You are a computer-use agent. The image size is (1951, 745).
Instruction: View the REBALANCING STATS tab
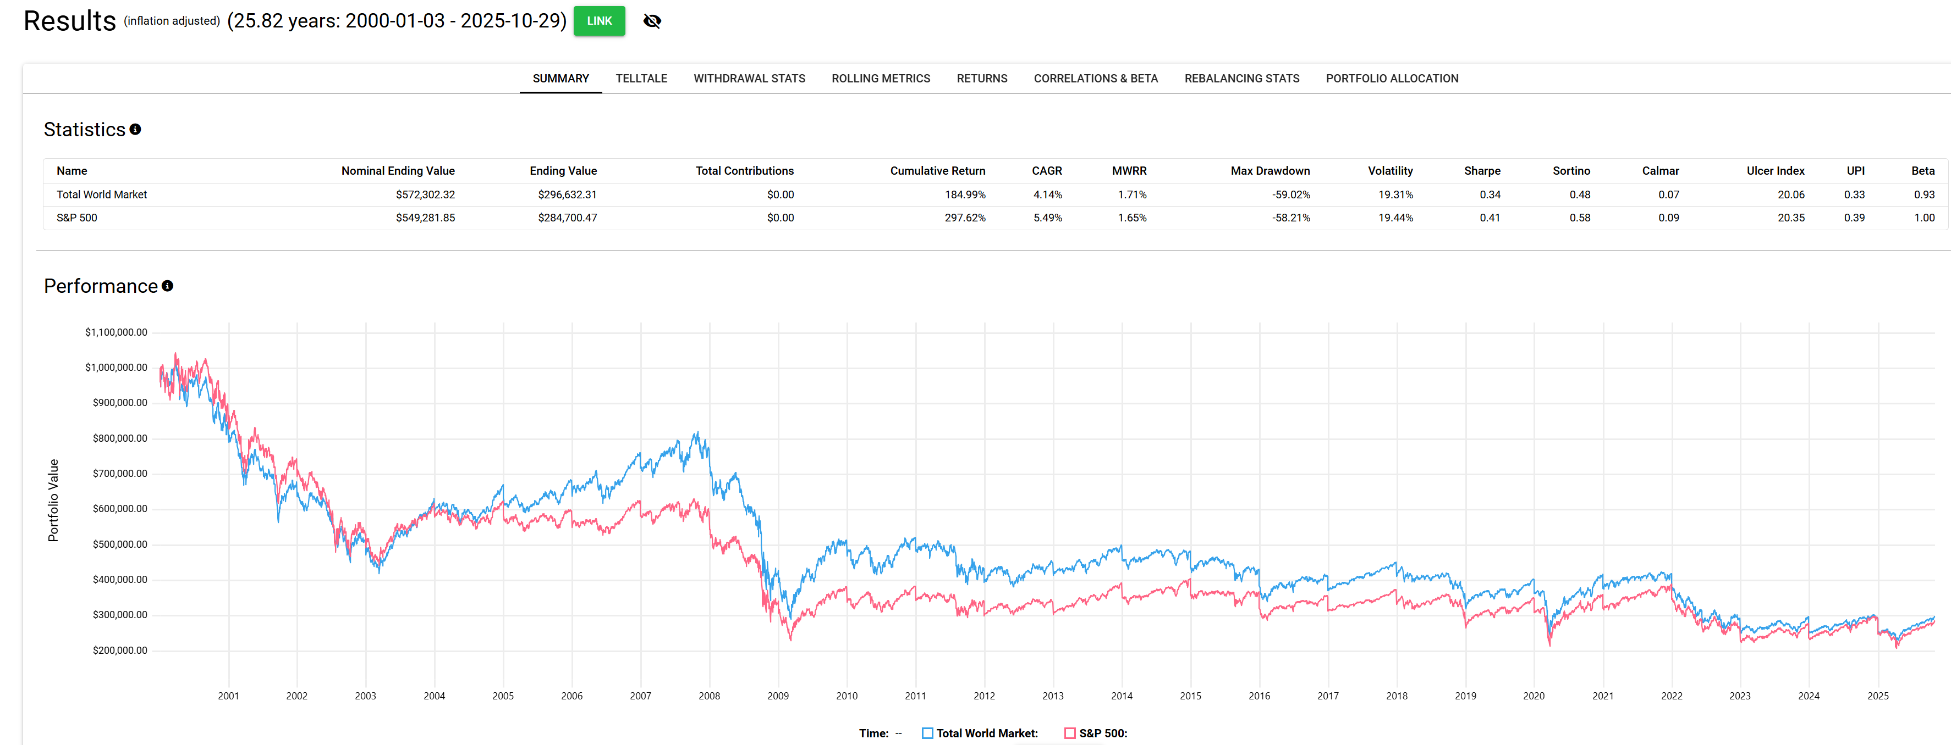(1241, 79)
